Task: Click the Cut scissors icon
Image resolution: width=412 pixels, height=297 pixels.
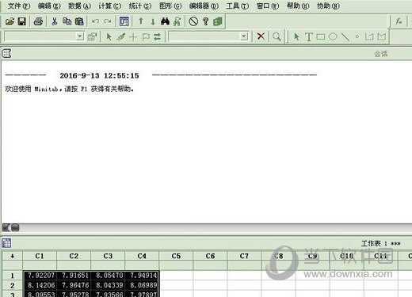Action: tap(55, 21)
